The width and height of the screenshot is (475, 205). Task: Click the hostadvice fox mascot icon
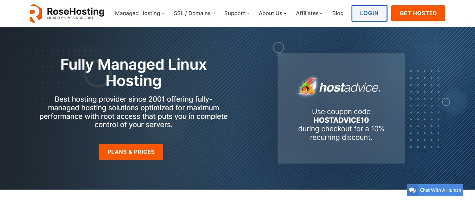click(x=308, y=87)
